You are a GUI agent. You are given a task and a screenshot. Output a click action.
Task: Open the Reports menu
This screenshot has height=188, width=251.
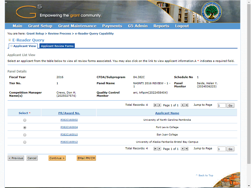pos(161,26)
